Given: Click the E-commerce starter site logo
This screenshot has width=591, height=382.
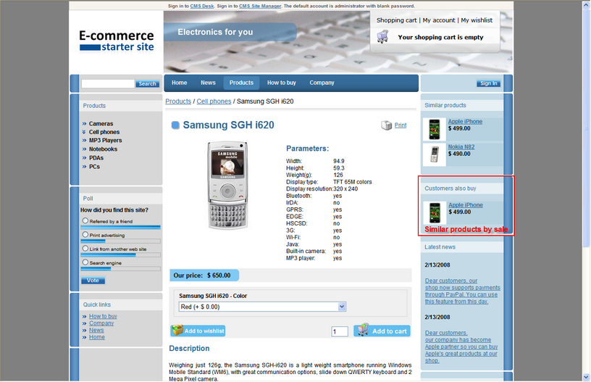Looking at the screenshot, I should pyautogui.click(x=117, y=41).
